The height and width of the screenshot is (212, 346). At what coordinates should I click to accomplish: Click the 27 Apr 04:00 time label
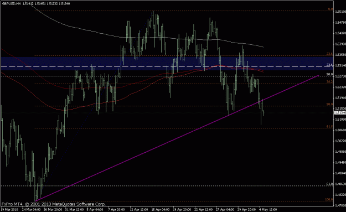tap(225, 209)
